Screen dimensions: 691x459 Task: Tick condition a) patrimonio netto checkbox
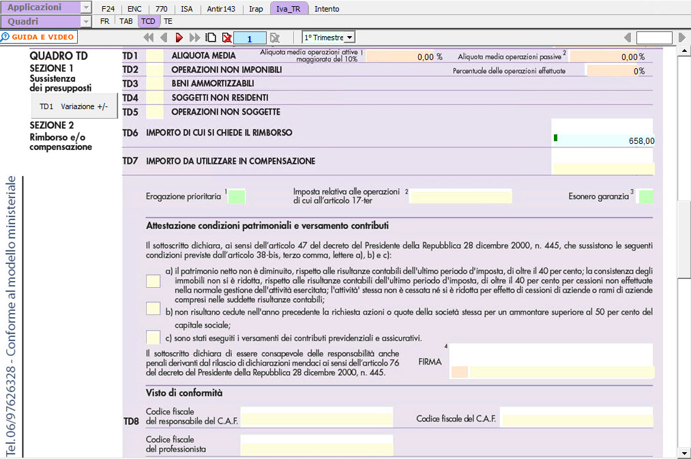click(x=153, y=280)
